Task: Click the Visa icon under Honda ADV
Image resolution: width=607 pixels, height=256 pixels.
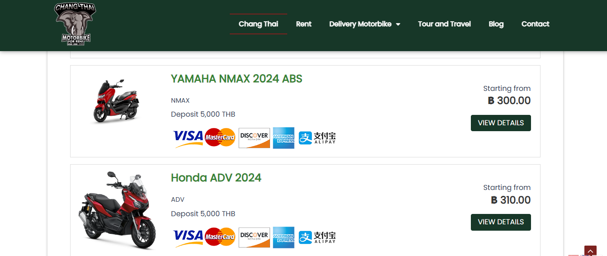Action: (188, 237)
